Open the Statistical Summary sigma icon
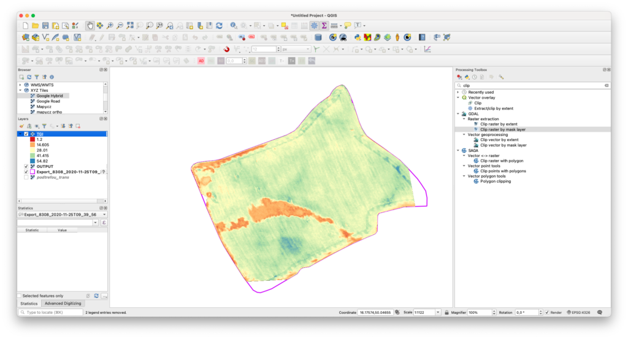This screenshot has height=339, width=628. click(324, 26)
